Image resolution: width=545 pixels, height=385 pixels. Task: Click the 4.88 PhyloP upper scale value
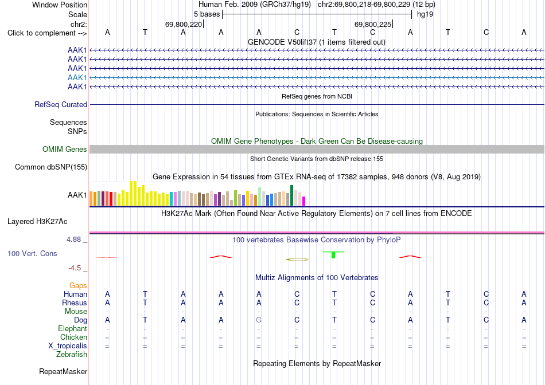point(73,239)
